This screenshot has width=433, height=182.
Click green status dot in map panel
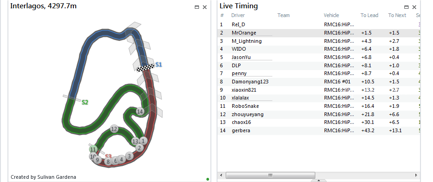click(208, 179)
